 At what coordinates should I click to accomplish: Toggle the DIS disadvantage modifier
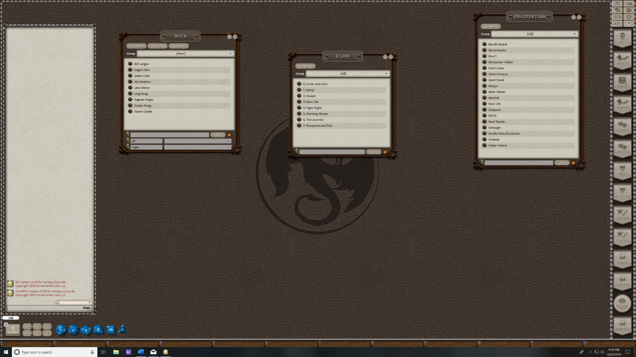(28, 333)
